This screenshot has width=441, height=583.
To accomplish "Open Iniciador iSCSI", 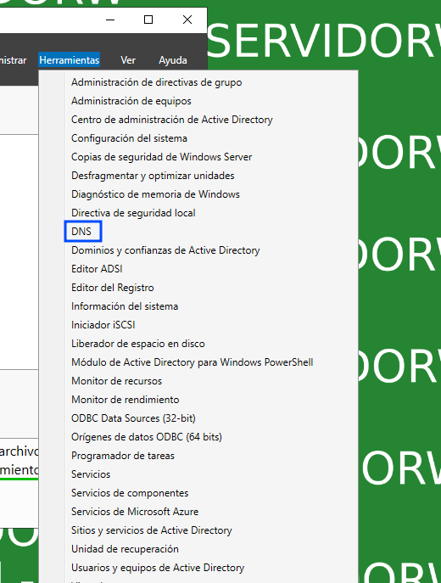I will coord(103,324).
